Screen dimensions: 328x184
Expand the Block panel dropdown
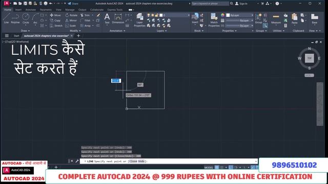[199, 31]
